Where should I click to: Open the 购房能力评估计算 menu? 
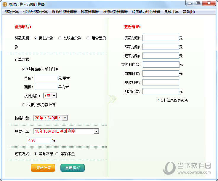coord(146,12)
